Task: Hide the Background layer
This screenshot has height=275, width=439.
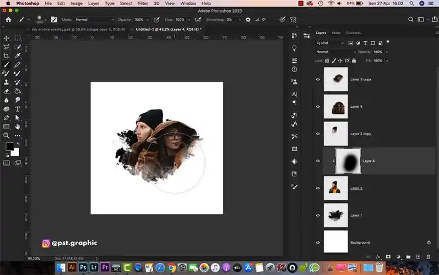Action: click(x=318, y=242)
